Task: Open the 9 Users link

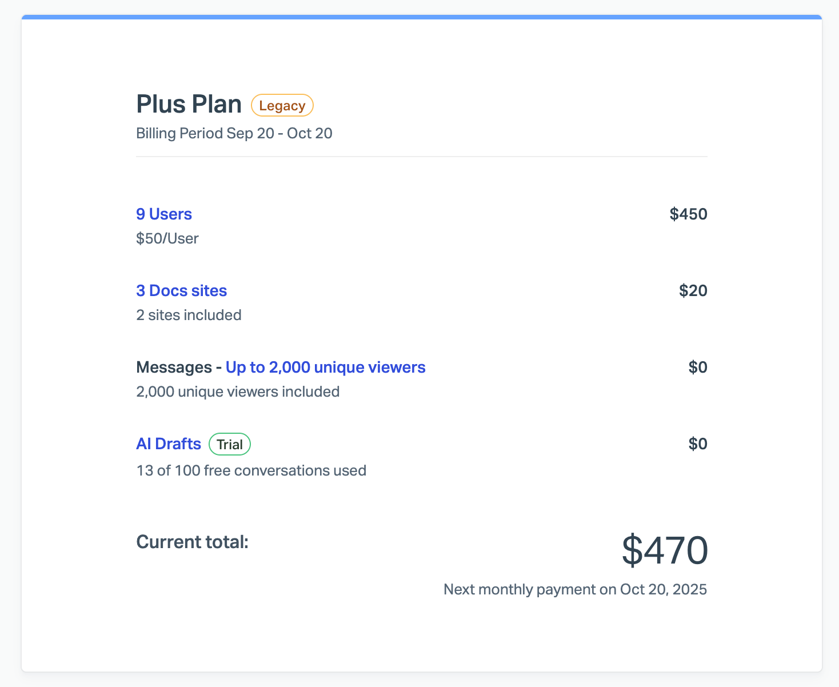Action: point(164,214)
